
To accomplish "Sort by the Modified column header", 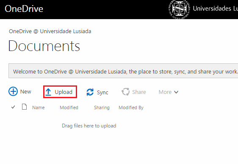I will pyautogui.click(x=69, y=107).
